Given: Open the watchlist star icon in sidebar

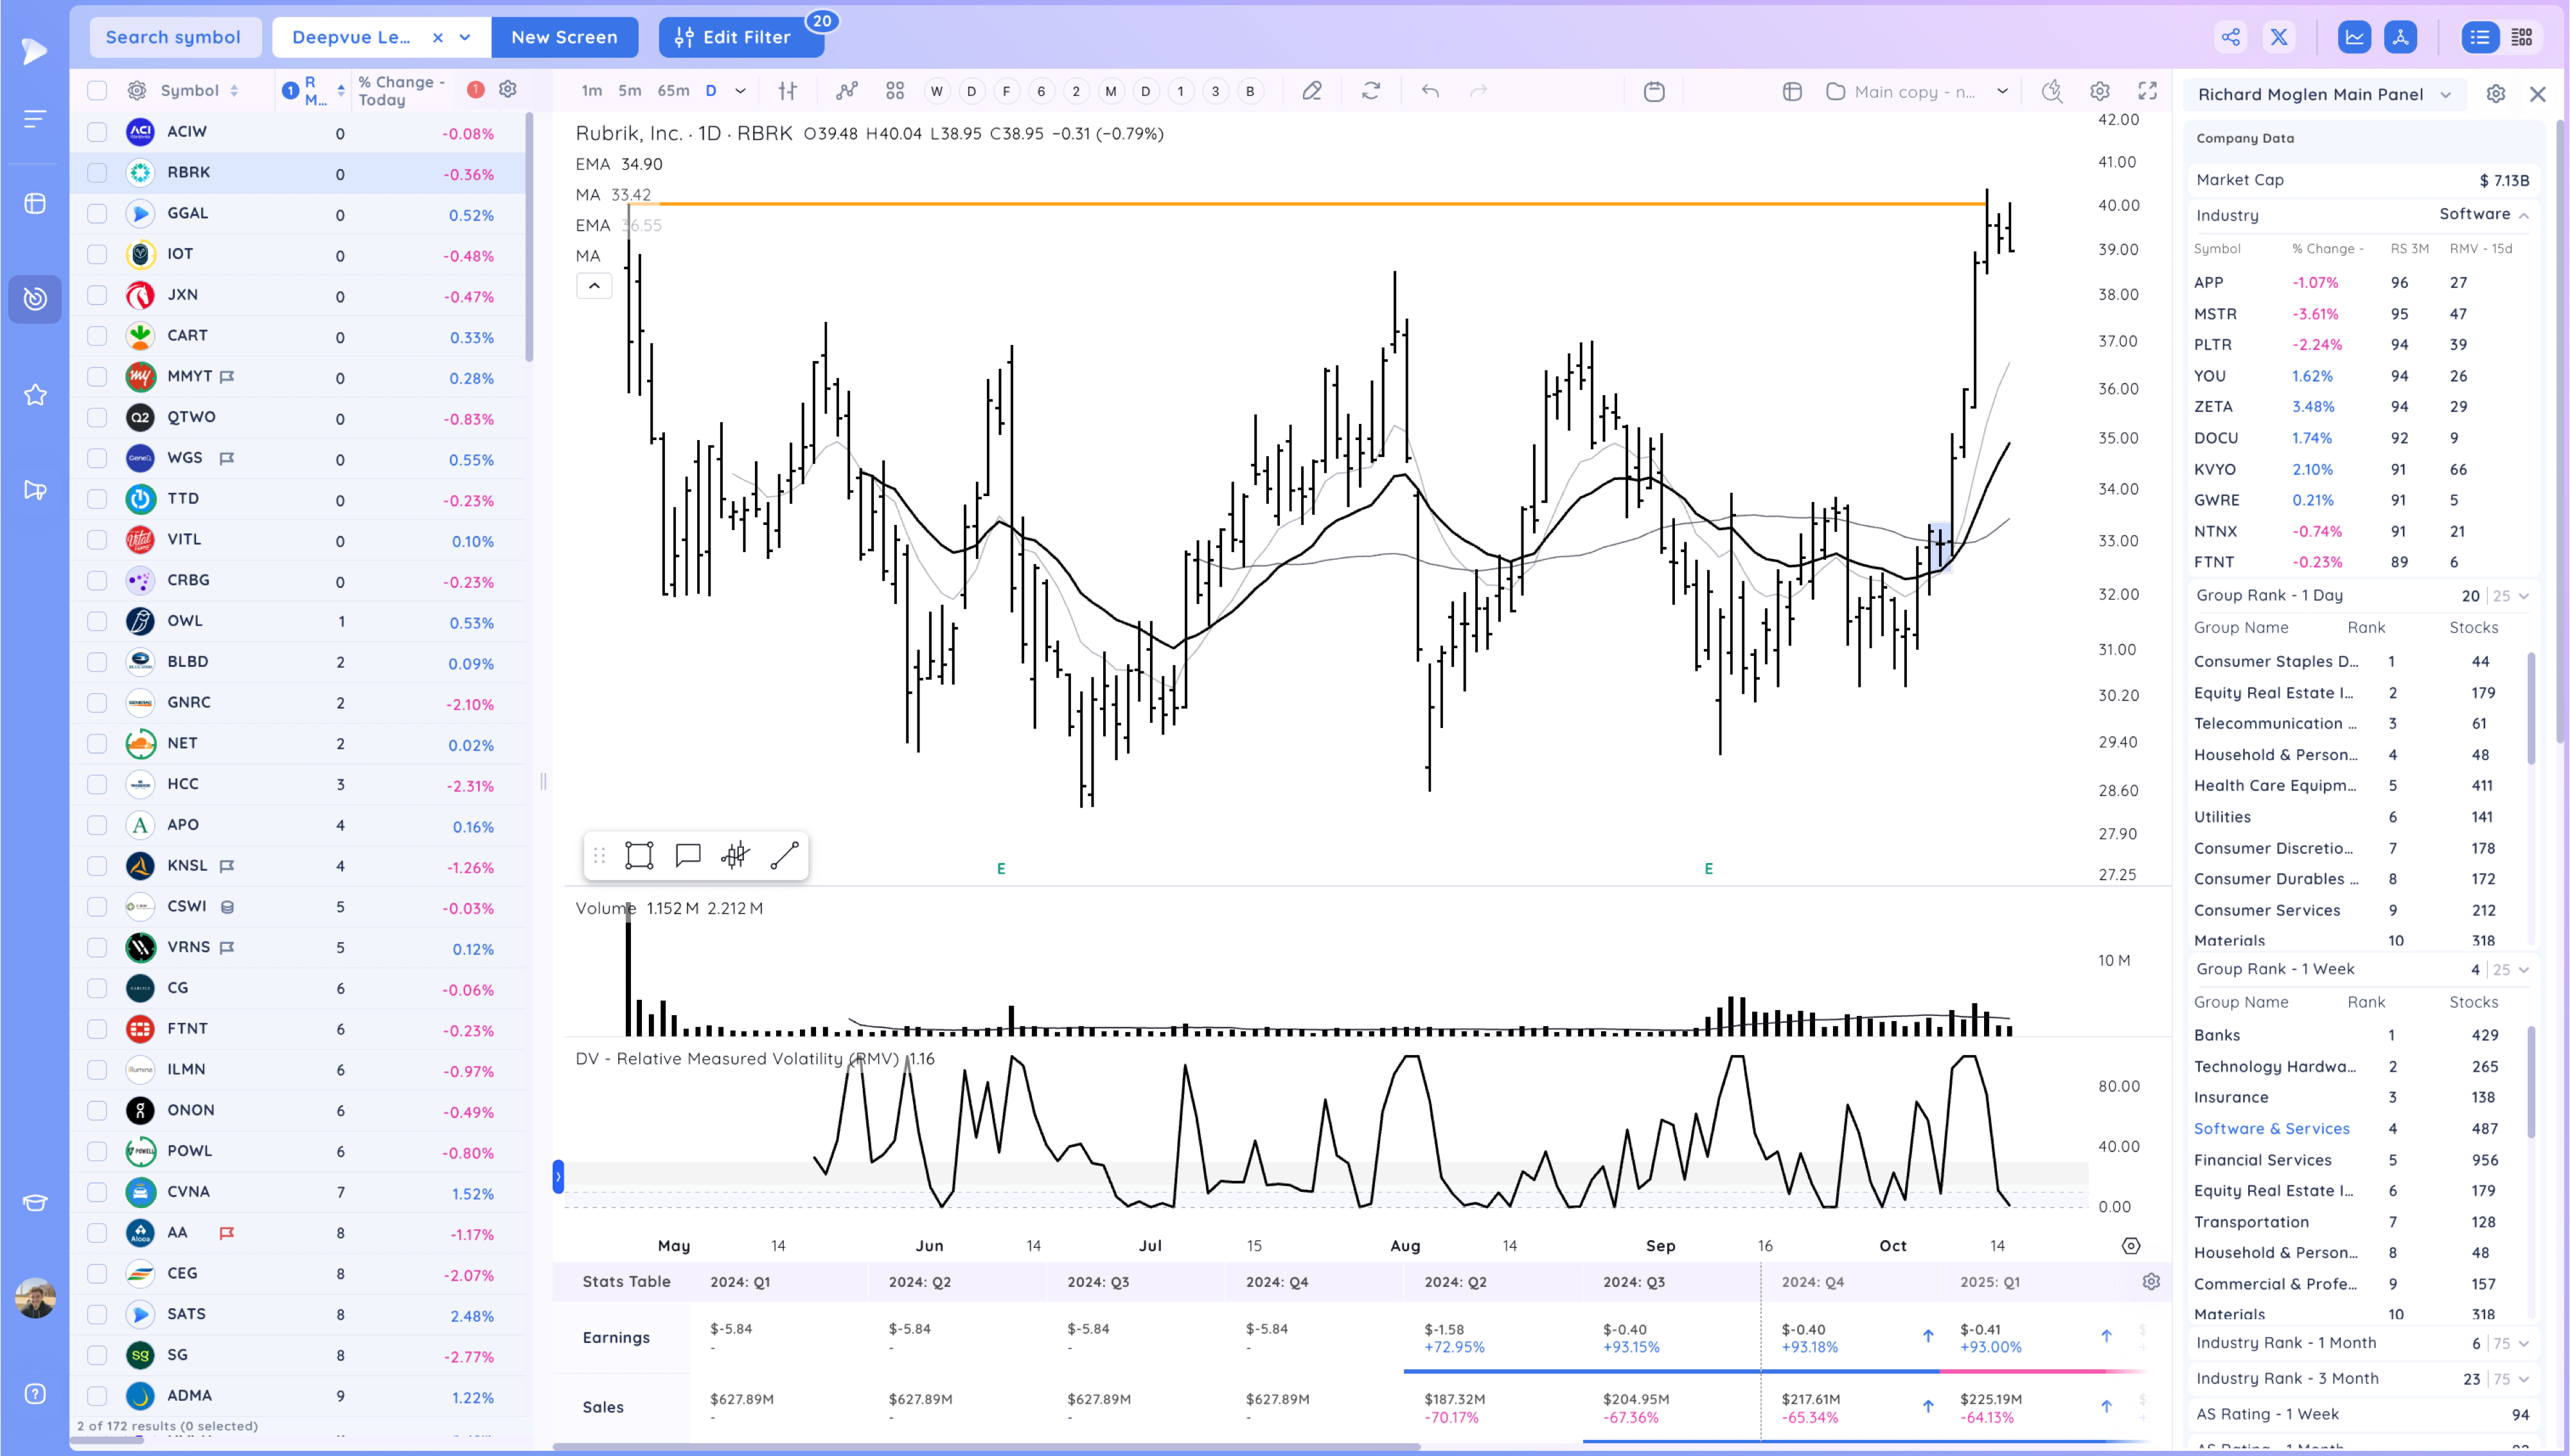Looking at the screenshot, I should point(35,395).
